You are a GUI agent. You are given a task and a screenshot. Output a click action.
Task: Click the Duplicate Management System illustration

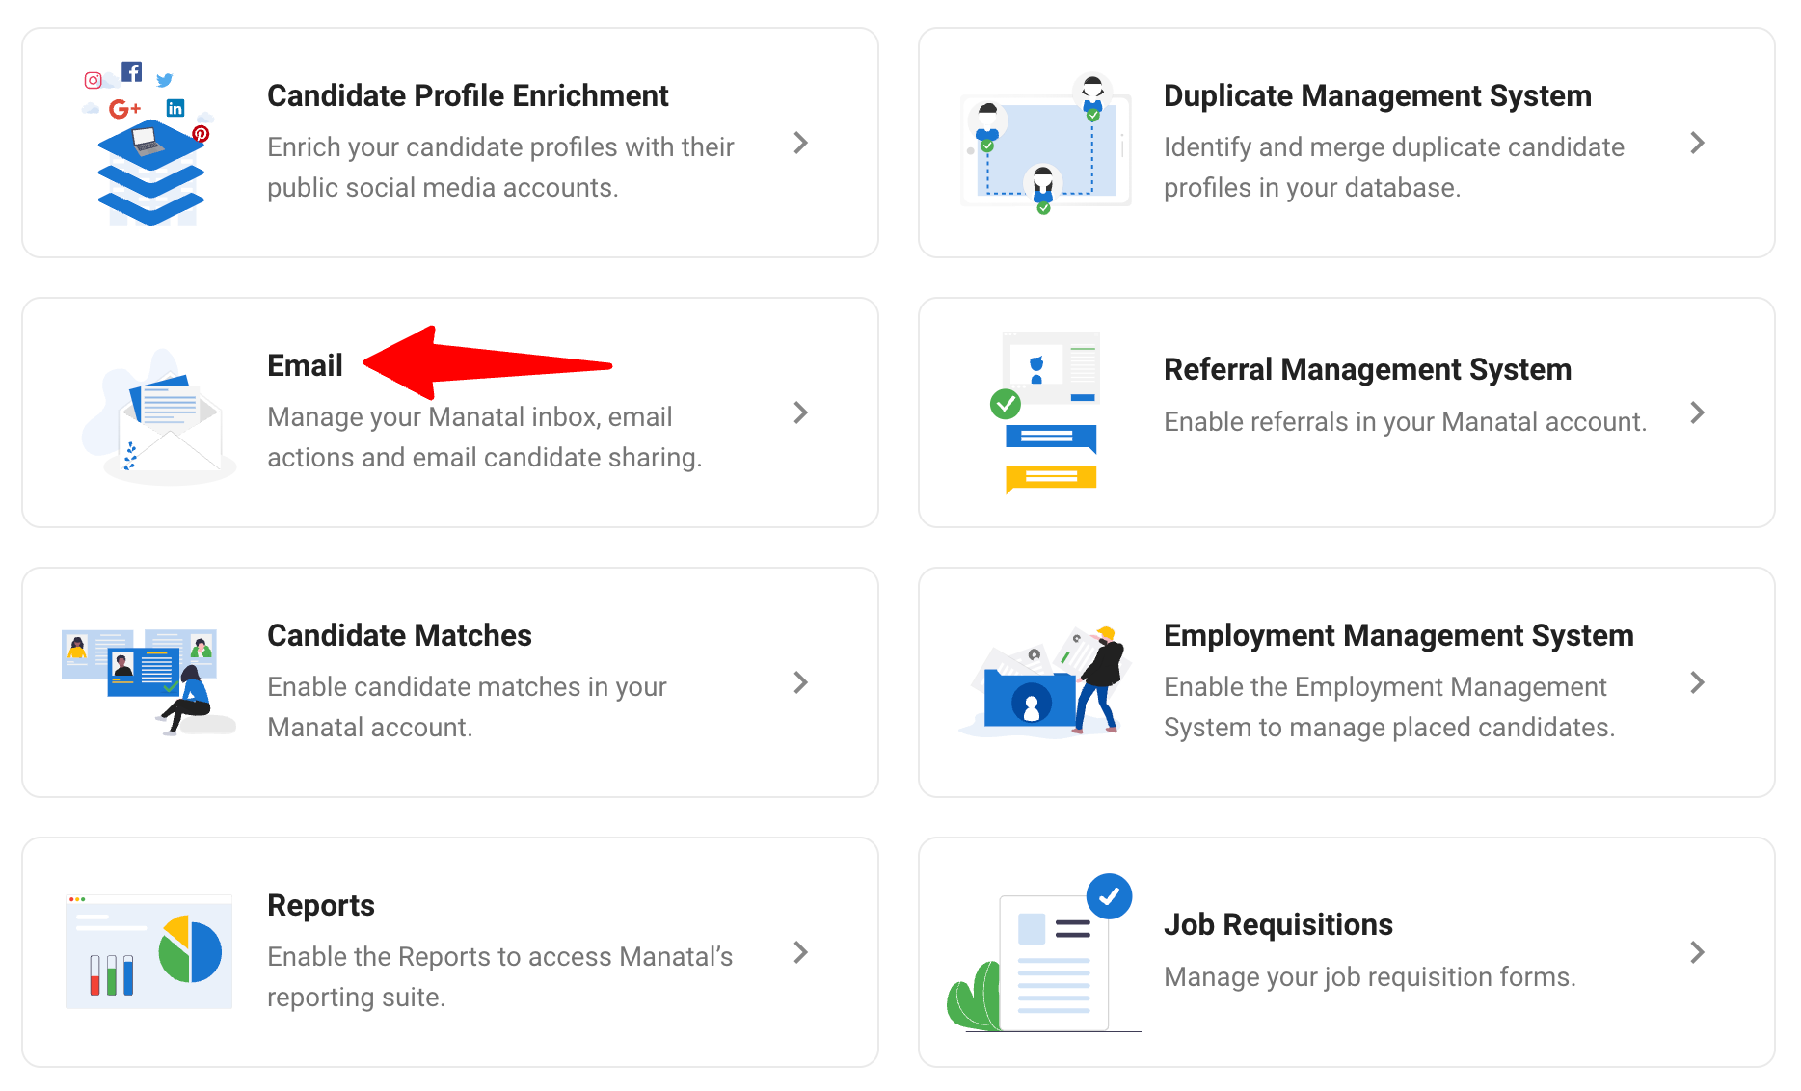[1045, 143]
